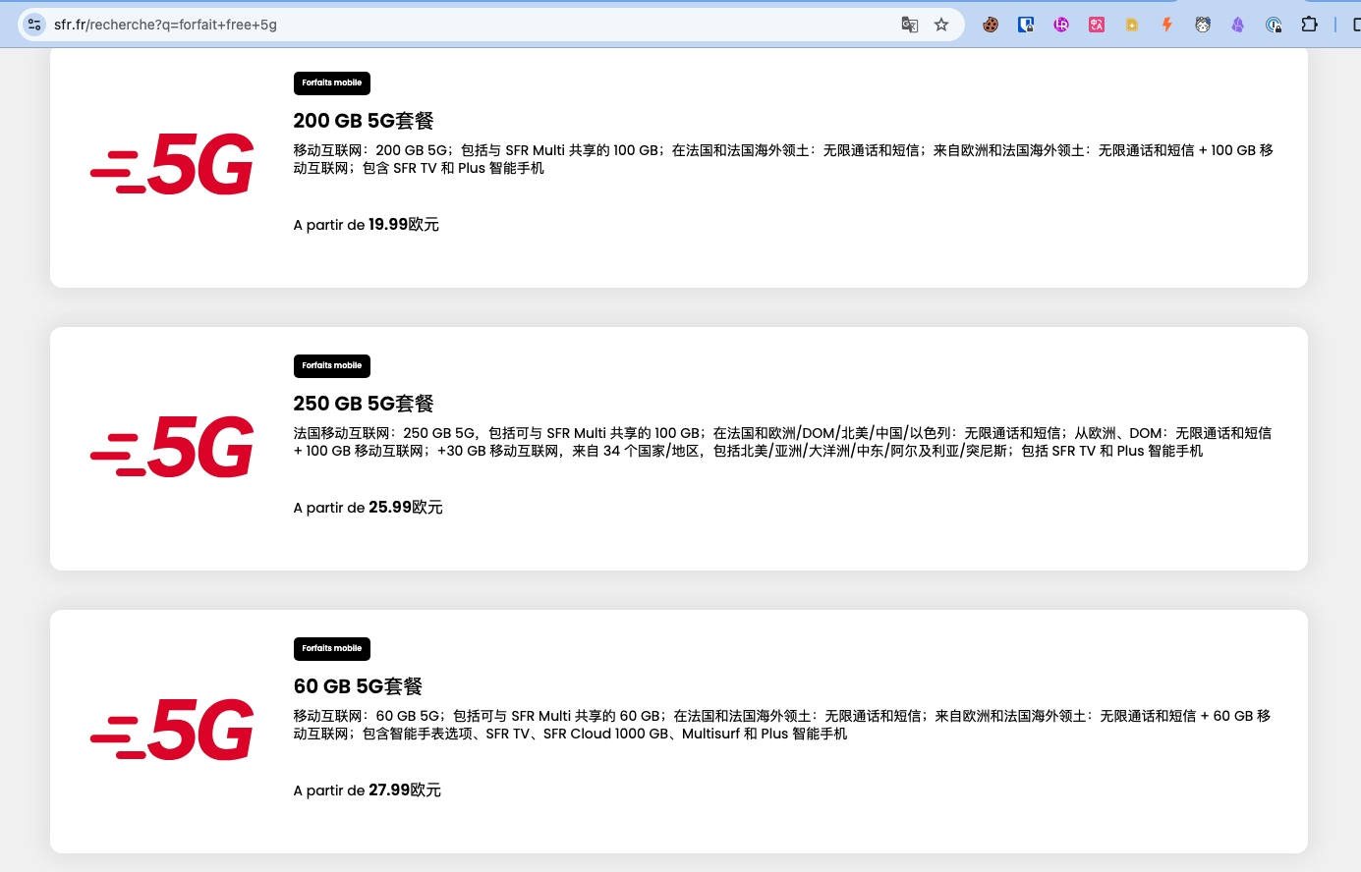Open the cat face extension icon
The image size is (1361, 872).
1203,25
